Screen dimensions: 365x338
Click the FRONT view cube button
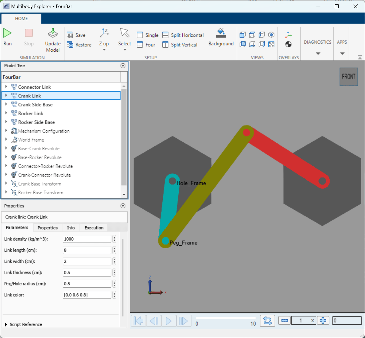(349, 77)
